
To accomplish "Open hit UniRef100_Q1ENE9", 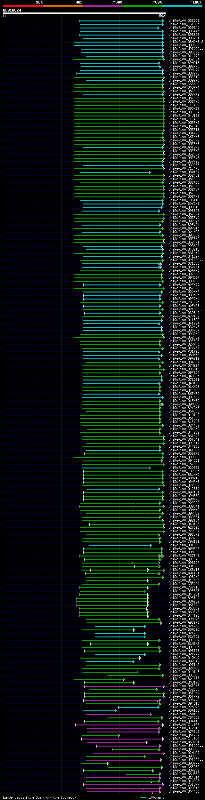I will point(184,401).
